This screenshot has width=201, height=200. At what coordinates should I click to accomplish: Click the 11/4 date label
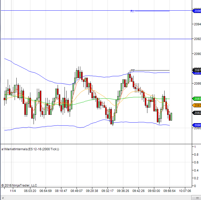13,191
